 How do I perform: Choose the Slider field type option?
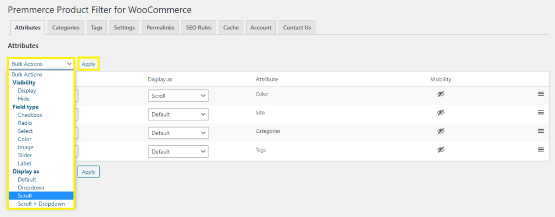coord(26,155)
